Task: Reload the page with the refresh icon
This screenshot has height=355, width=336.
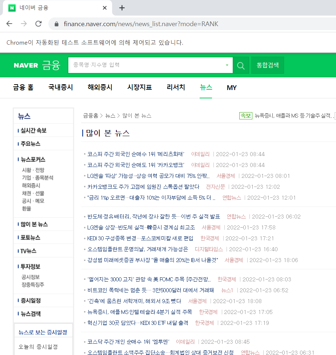Action: tap(38, 24)
